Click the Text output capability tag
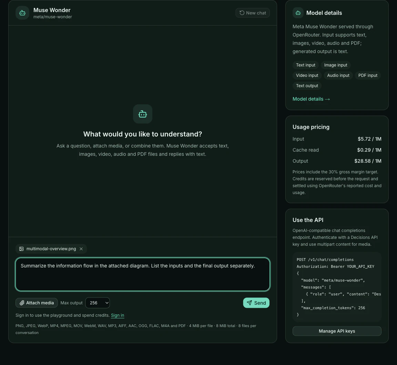 pos(307,86)
